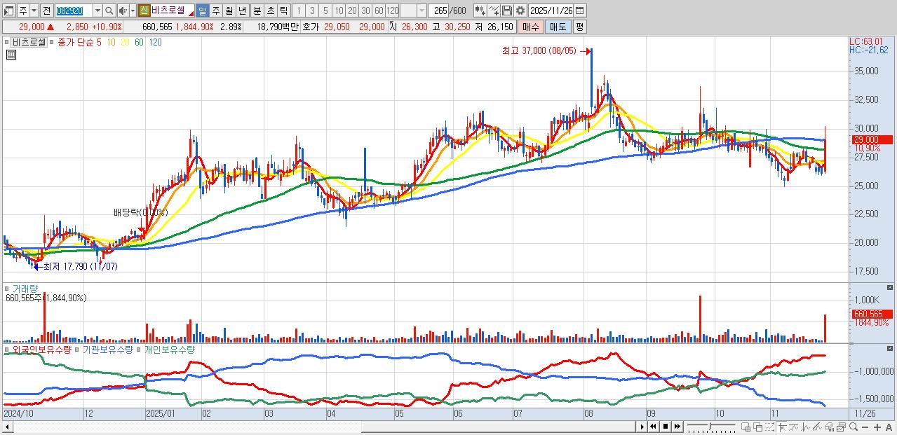Click the indicator add icon after 265/600

click(x=480, y=11)
